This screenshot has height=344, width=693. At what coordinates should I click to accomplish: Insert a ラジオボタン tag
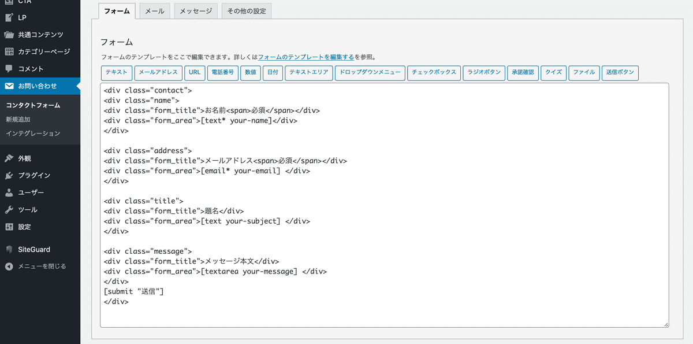[x=484, y=73]
